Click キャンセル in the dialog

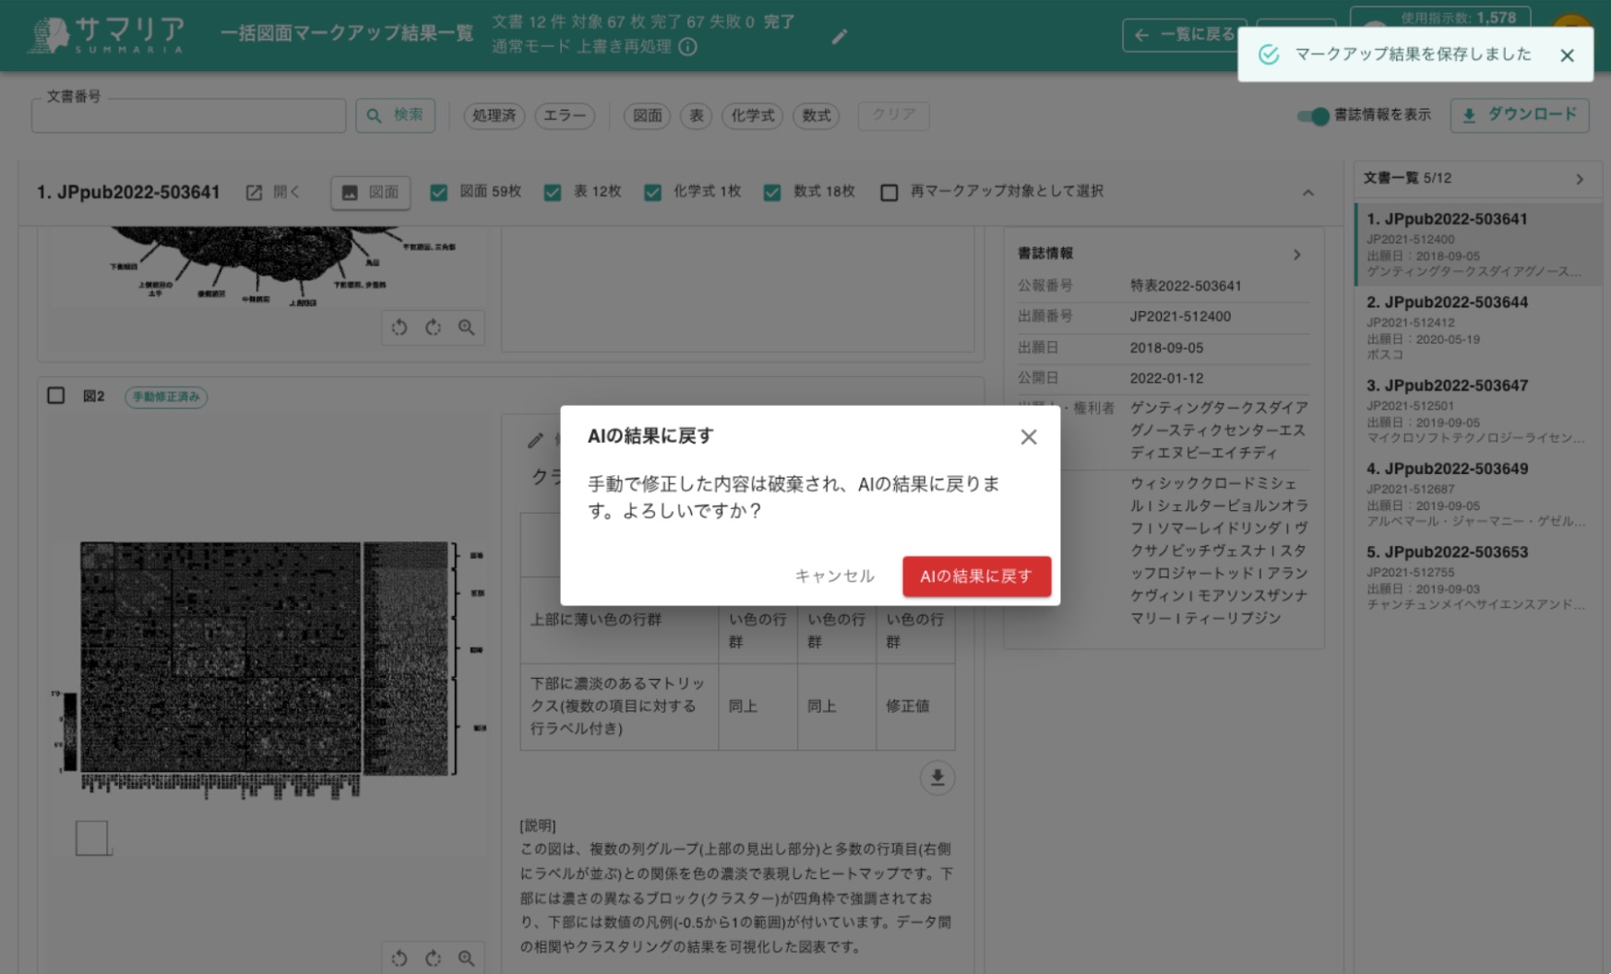coord(834,576)
